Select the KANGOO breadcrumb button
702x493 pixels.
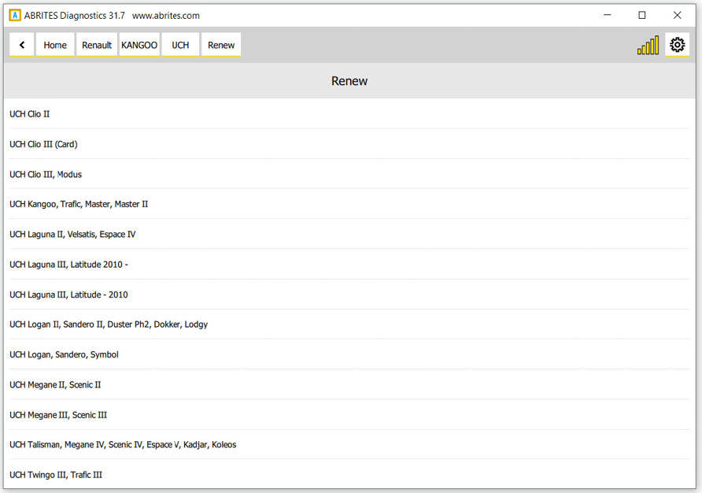[x=139, y=45]
